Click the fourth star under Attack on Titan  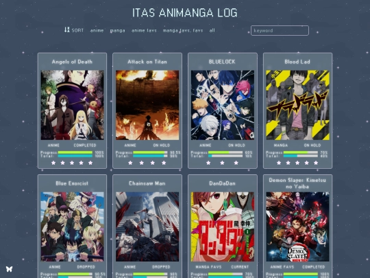[164, 163]
